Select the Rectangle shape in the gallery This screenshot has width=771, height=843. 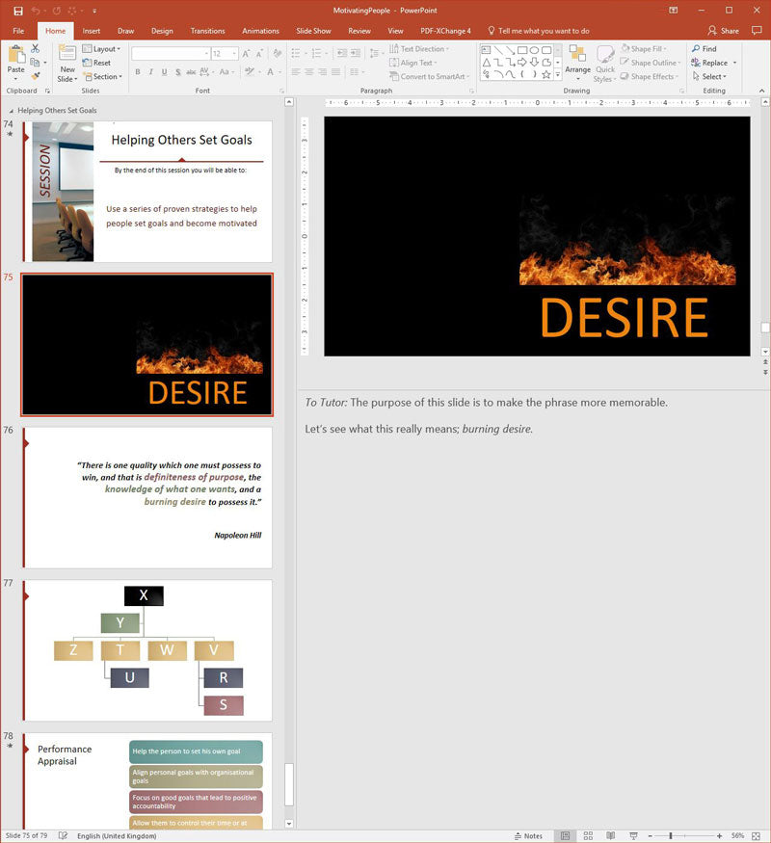[522, 50]
